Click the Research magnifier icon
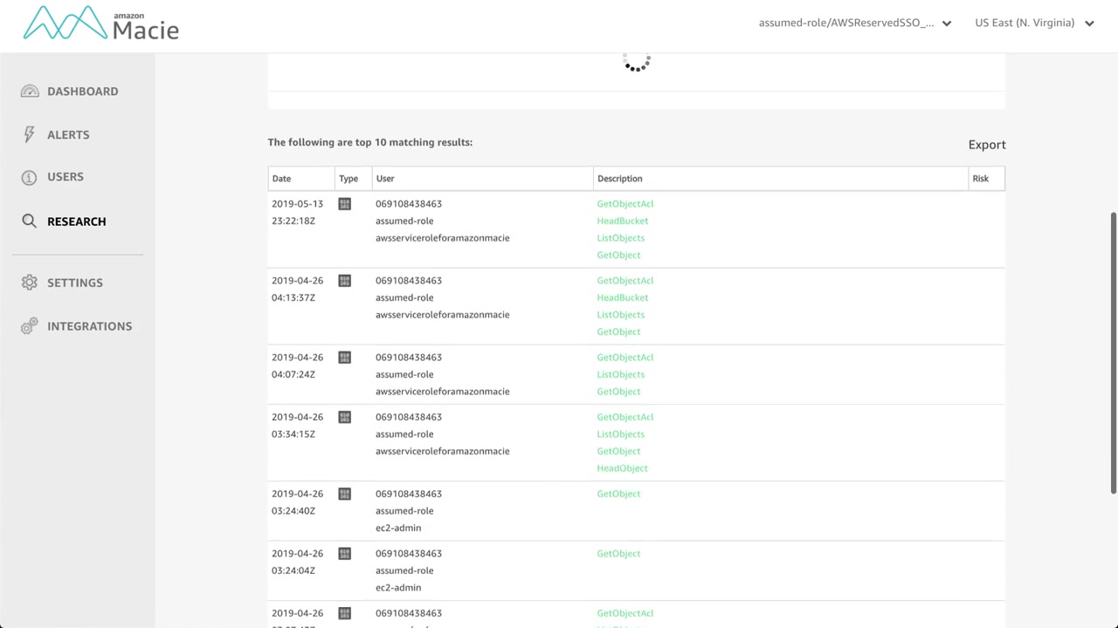1118x628 pixels. point(30,222)
